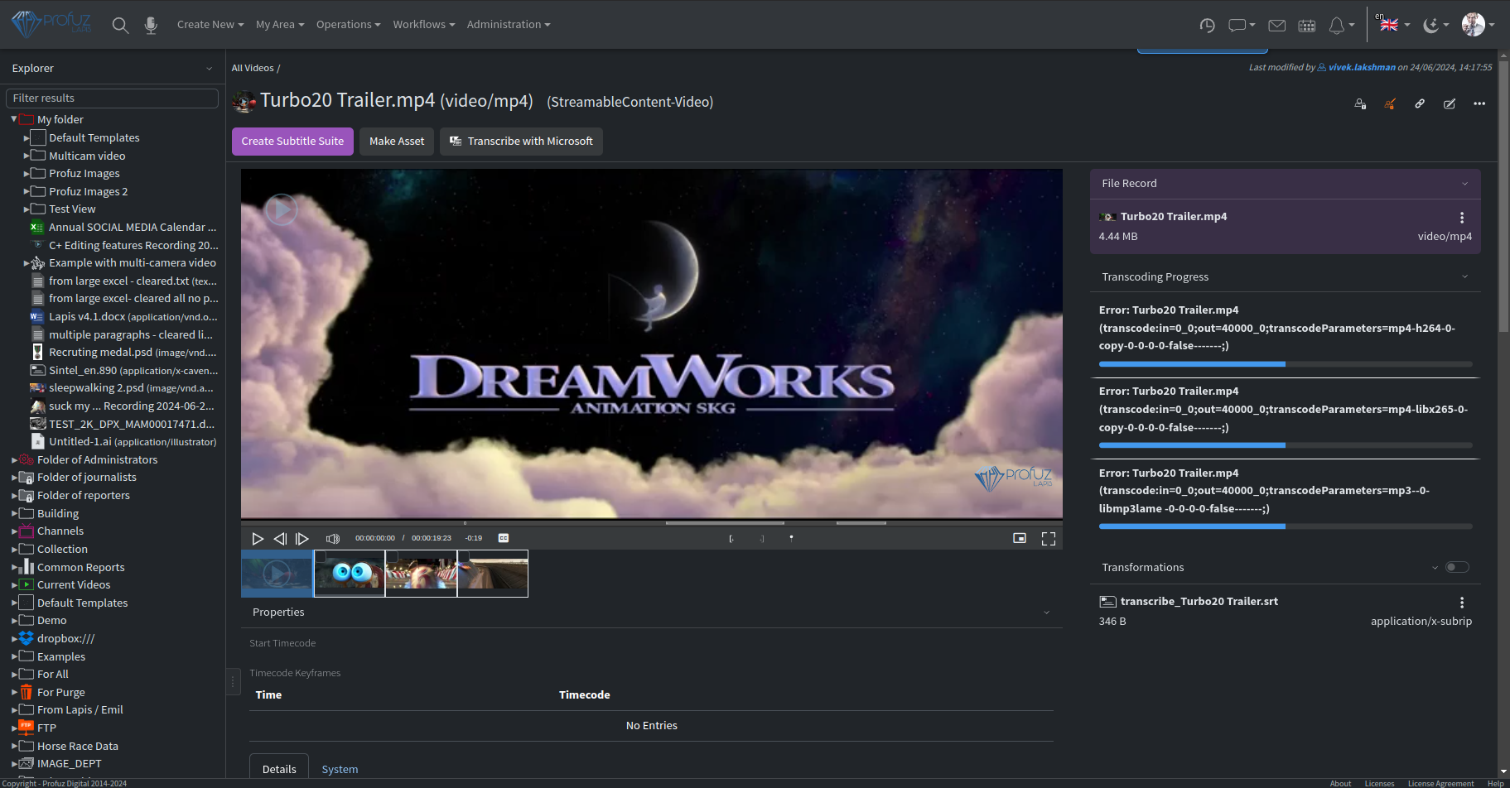Step one frame forward in player
The width and height of the screenshot is (1510, 788).
[302, 539]
